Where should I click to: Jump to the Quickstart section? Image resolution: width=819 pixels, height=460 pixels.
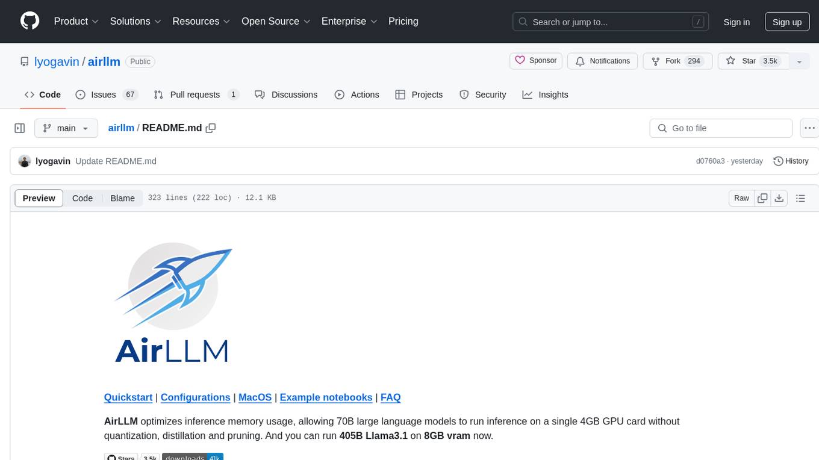click(x=128, y=397)
